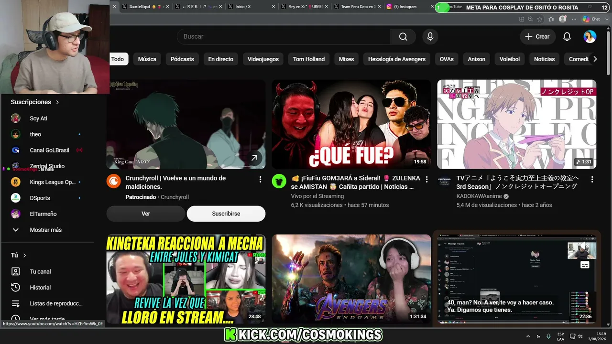This screenshot has width=612, height=344.
Task: Open the ¿Qué fue? video thumbnail
Action: tap(351, 124)
